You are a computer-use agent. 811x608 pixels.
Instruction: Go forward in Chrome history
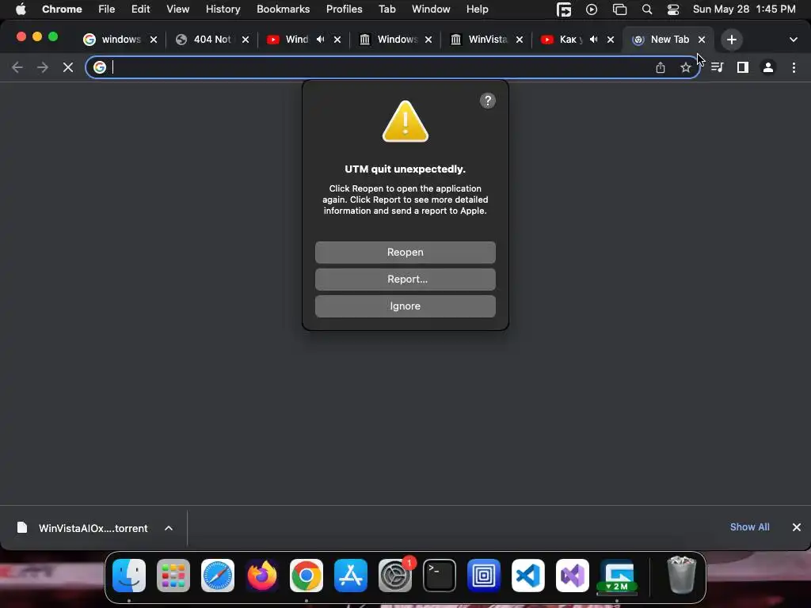[43, 67]
